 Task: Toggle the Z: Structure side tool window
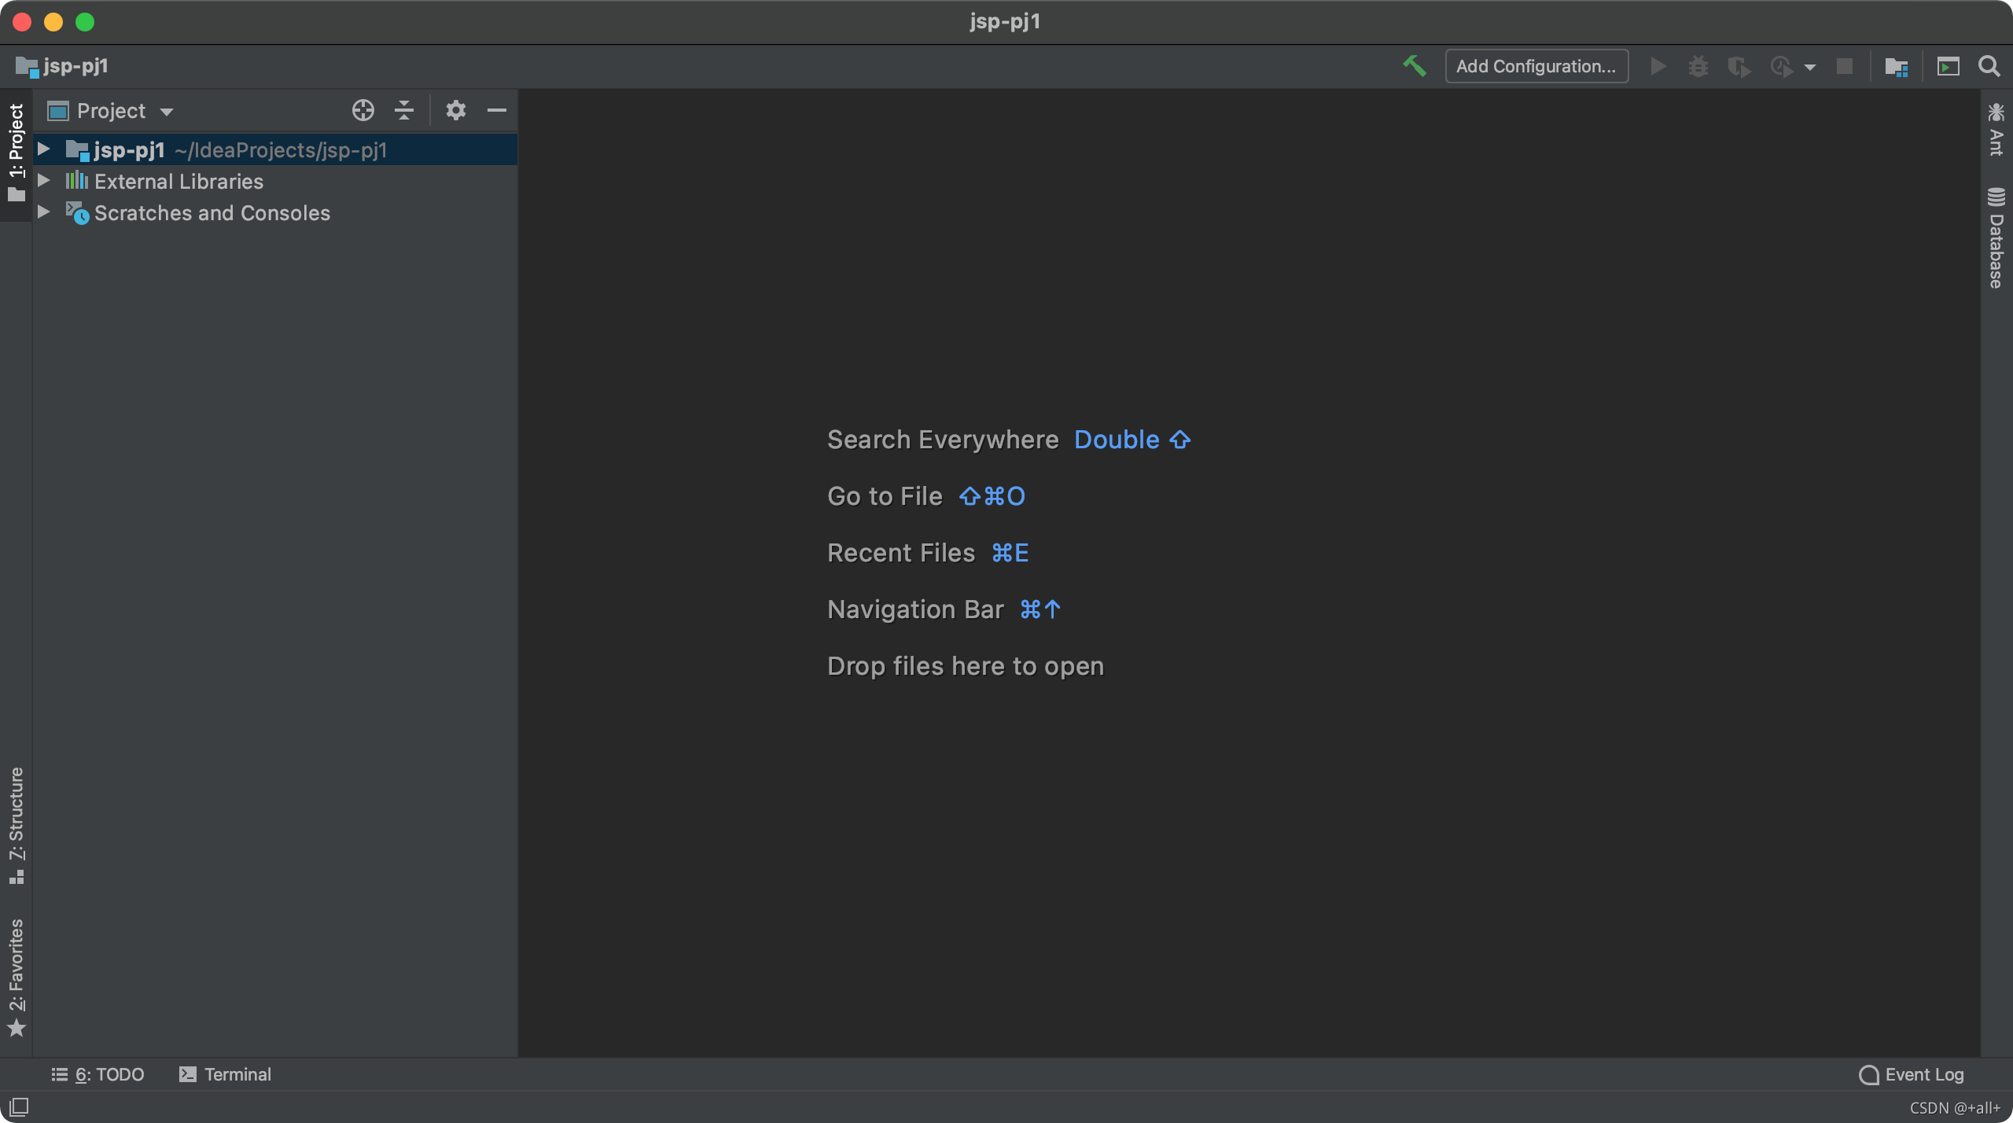[x=16, y=824]
